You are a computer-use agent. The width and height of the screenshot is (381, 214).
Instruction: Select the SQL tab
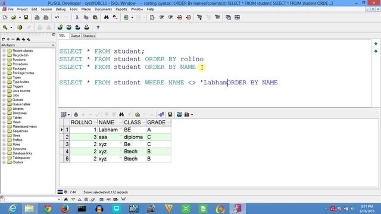(62, 36)
